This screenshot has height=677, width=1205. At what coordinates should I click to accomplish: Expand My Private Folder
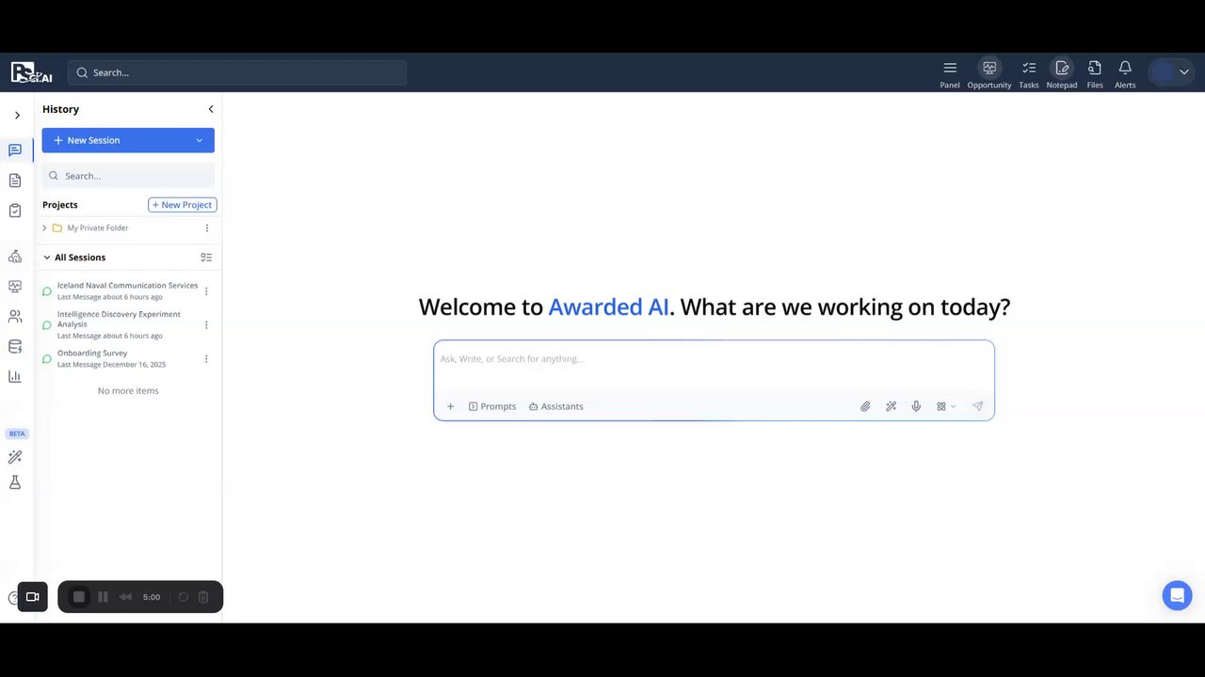coord(43,228)
